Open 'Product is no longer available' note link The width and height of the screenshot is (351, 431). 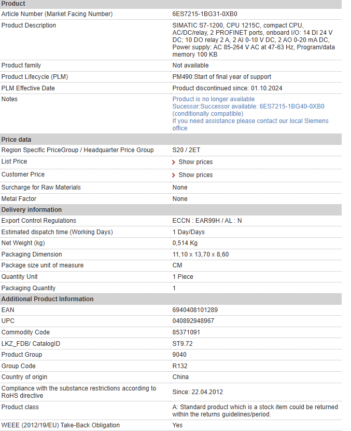click(214, 99)
